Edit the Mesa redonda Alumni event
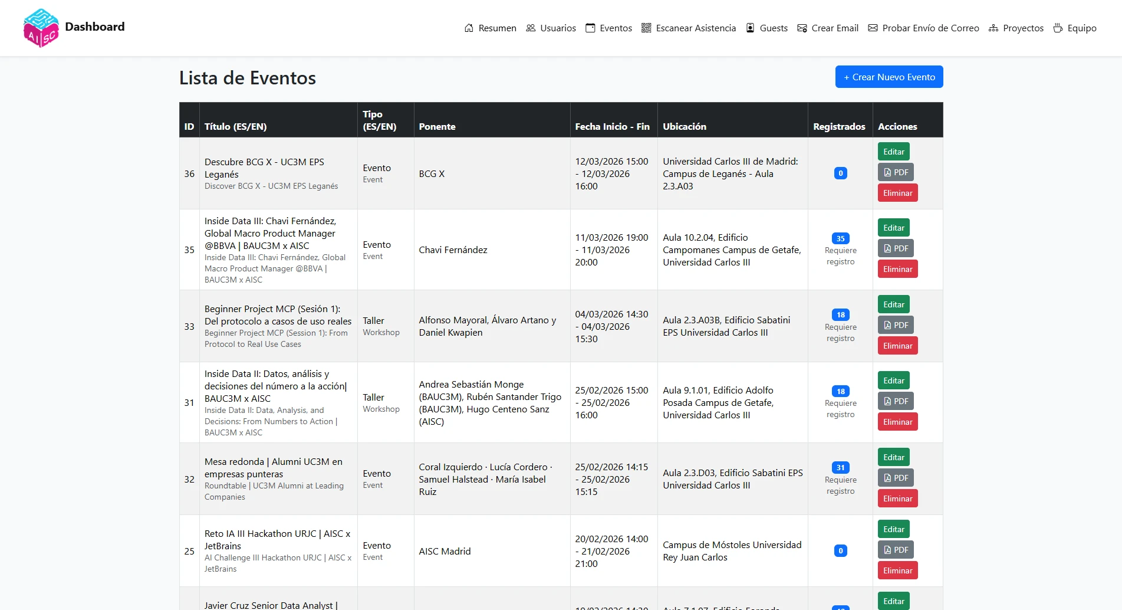The image size is (1122, 610). [x=894, y=457]
